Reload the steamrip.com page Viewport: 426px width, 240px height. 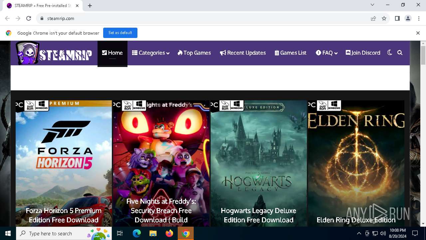click(x=29, y=18)
